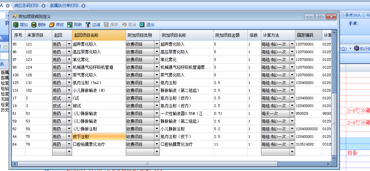Open 附加项目类别 dropdown in 高压泵雾化吸入 row
370x171 pixels.
coord(157,52)
